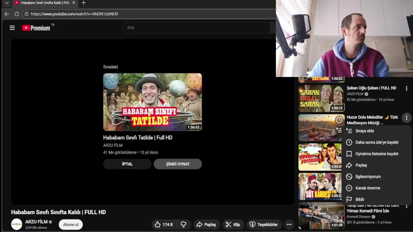Click watch-later clock on Huzur Dolu thumbnail
This screenshot has height=232, width=413.
click(339, 120)
